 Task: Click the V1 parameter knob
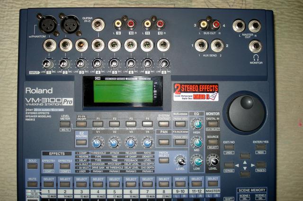97,142
